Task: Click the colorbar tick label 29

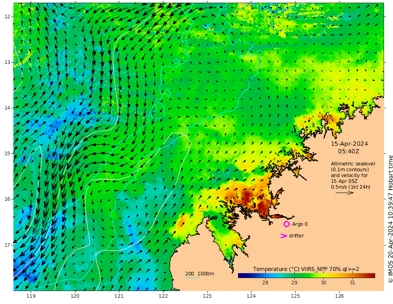Action: point(294,283)
